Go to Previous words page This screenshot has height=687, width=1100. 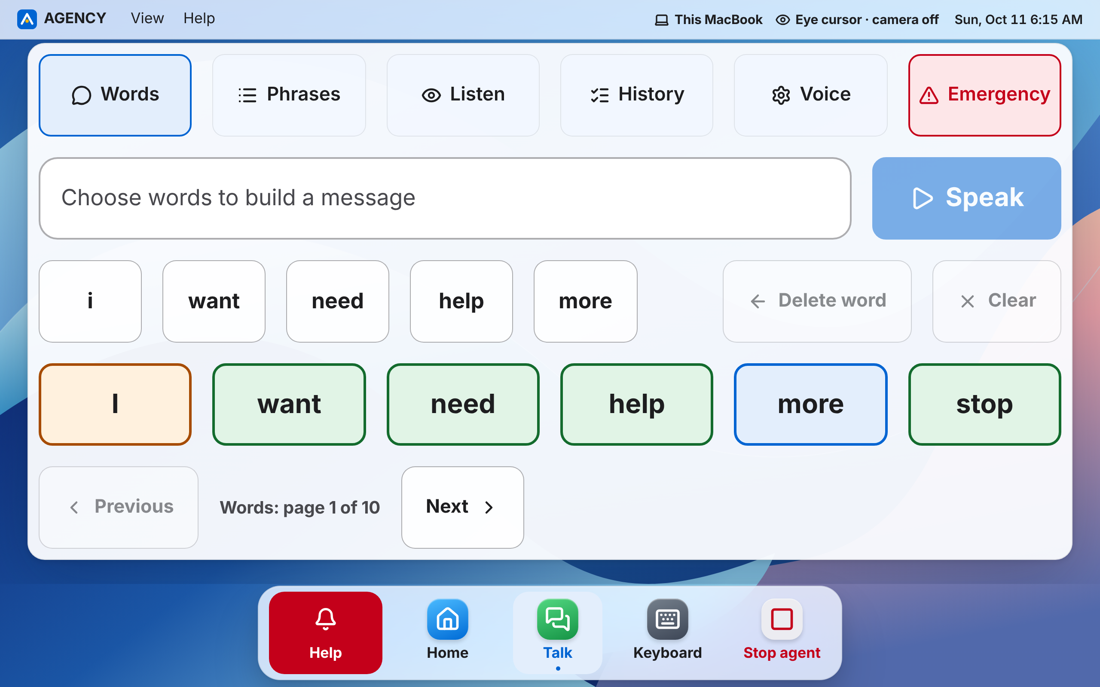tap(119, 507)
